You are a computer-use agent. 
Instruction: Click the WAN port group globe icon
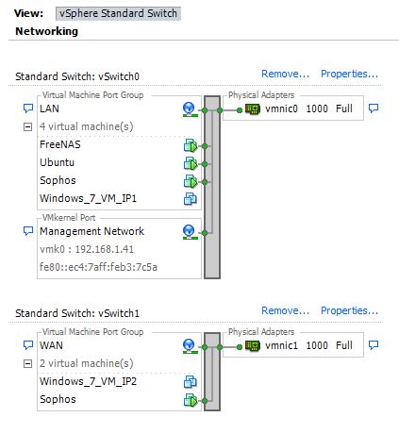tap(190, 346)
